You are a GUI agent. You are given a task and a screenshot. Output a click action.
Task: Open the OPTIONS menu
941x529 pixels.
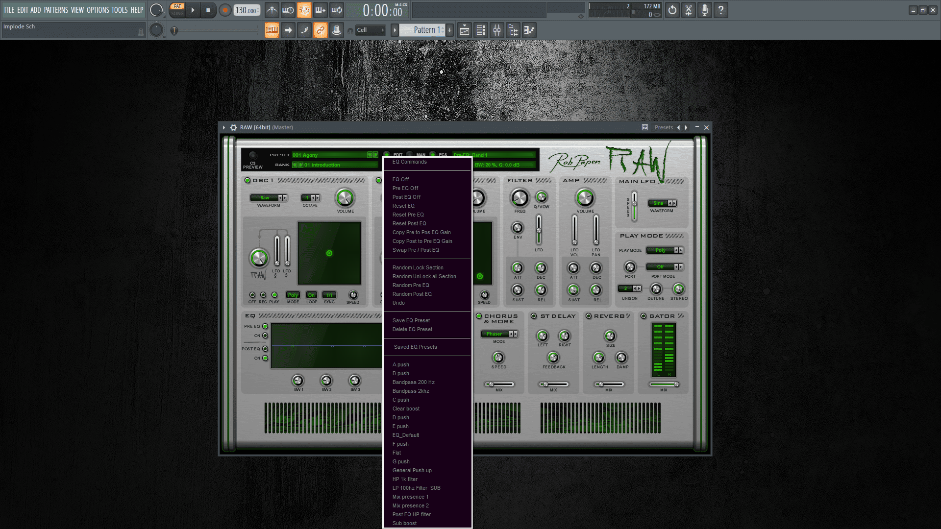point(98,10)
